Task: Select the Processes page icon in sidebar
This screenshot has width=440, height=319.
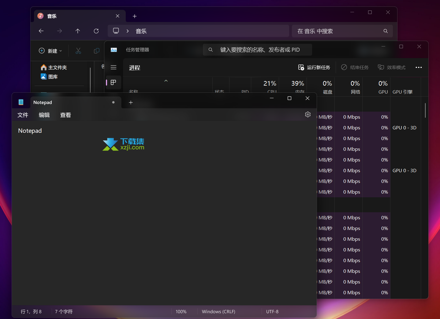Action: tap(114, 83)
